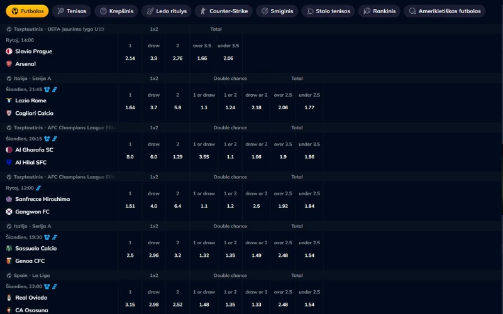Open the Sanfrecce Hiroshima match page
This screenshot has height=314, width=503.
coord(42,199)
